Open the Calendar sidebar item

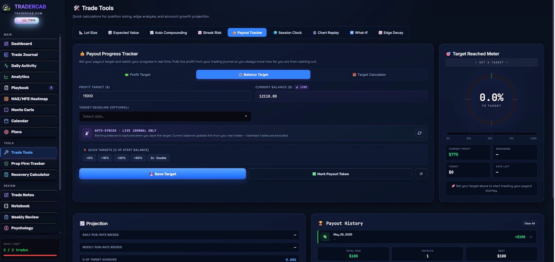[x=29, y=121]
